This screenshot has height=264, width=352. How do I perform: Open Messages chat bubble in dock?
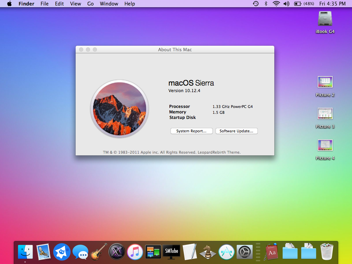[80, 252]
